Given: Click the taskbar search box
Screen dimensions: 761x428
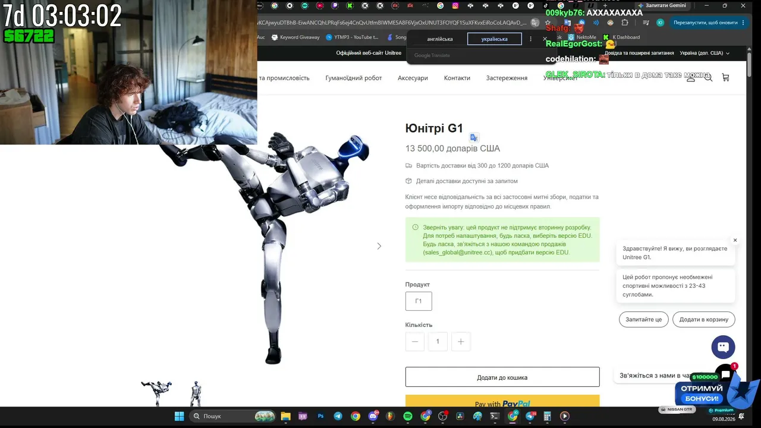Looking at the screenshot, I should click(x=232, y=416).
